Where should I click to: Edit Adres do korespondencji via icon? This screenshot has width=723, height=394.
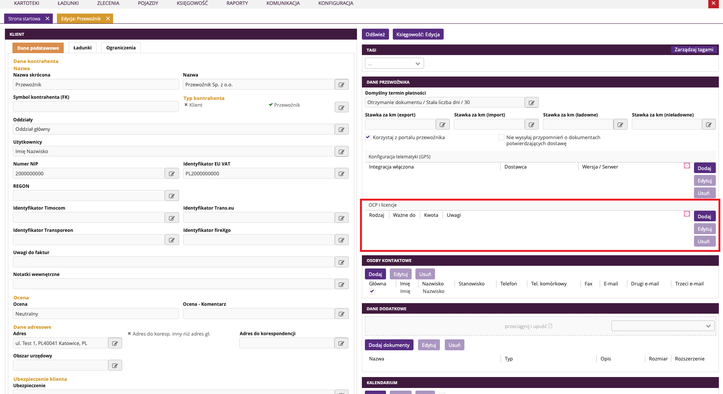341,343
